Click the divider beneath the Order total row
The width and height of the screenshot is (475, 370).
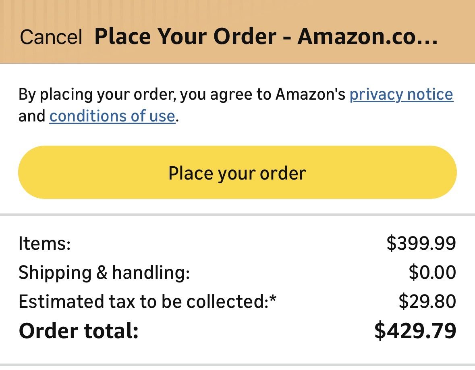pos(237,365)
